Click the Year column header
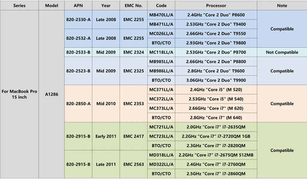 (x=106, y=5)
